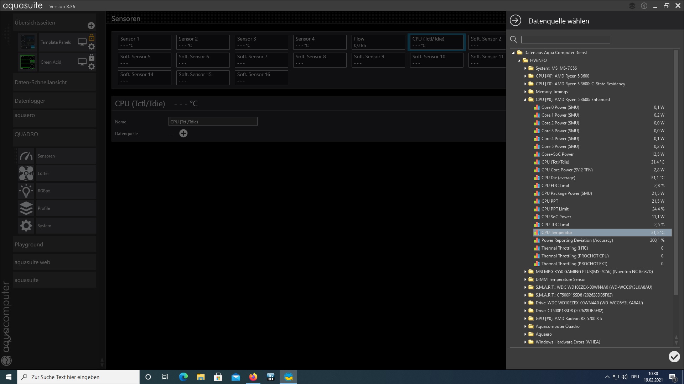Click plus icon to add Datenquelle
Image resolution: width=684 pixels, height=384 pixels.
[x=183, y=133]
